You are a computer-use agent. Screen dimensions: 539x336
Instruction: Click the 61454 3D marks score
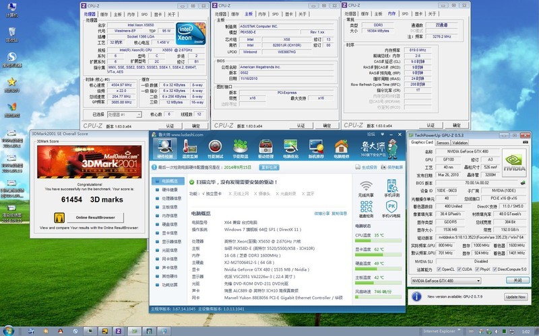[x=92, y=200]
